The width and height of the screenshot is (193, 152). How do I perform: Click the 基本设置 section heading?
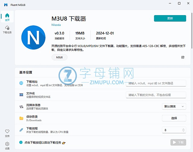coord(26,72)
